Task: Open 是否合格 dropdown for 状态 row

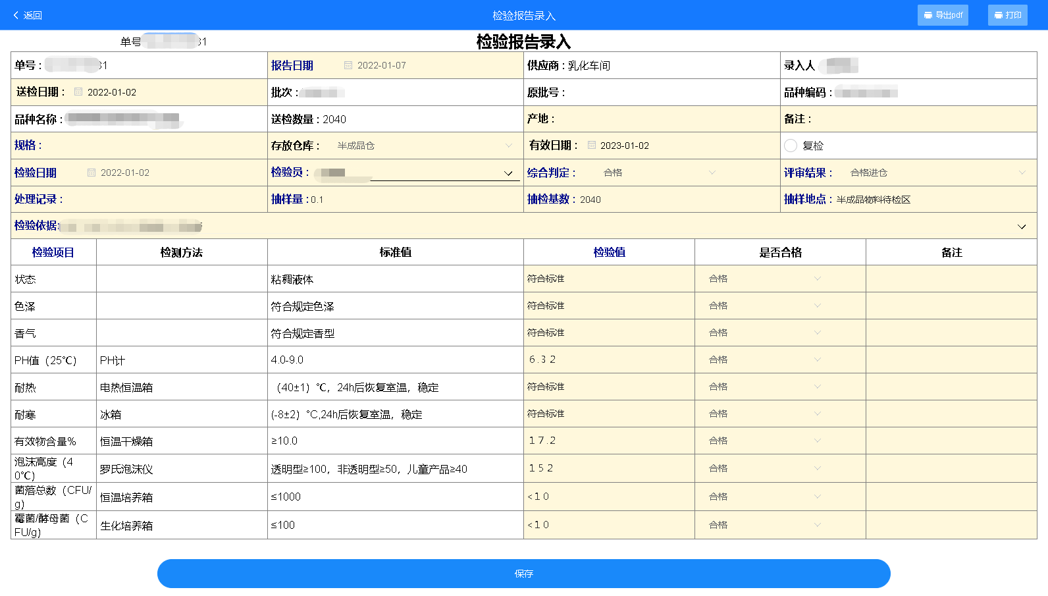Action: coord(817,279)
